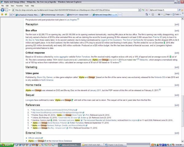The width and height of the screenshot is (184, 147).
Task: Click the vertical scrollbar thumb
Action: tap(182, 111)
